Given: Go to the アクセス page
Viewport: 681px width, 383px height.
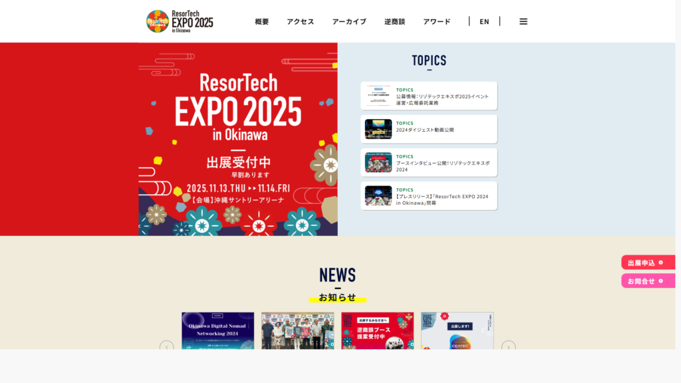Looking at the screenshot, I should 300,21.
